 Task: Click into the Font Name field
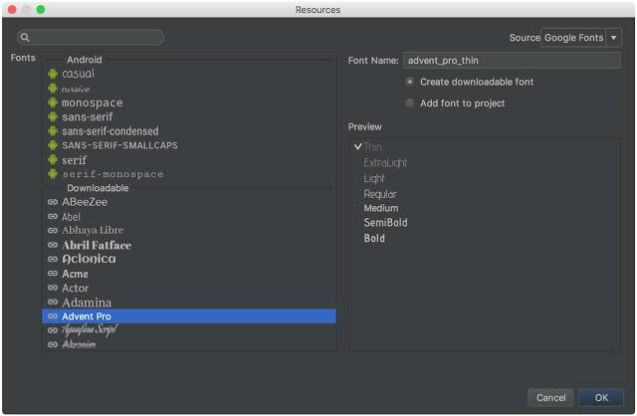512,61
